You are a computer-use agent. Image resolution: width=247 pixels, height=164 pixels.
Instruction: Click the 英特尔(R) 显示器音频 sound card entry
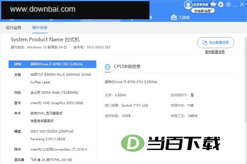47,113
